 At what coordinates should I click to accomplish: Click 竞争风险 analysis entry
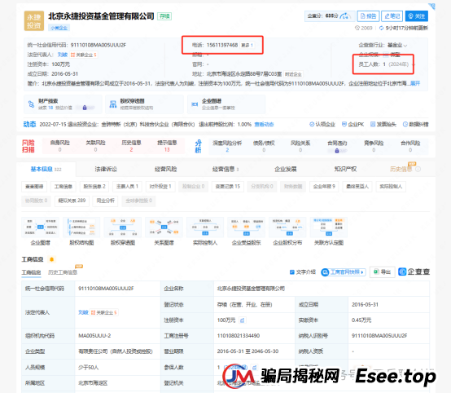374,147
